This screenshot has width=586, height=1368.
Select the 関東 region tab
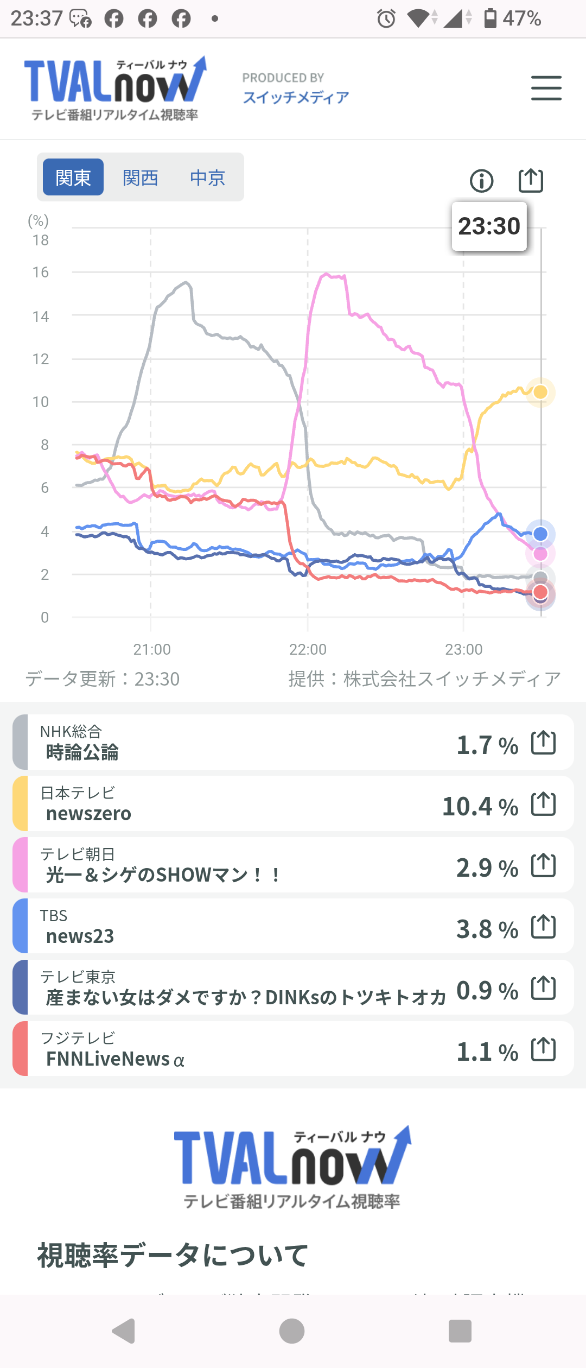(x=73, y=178)
